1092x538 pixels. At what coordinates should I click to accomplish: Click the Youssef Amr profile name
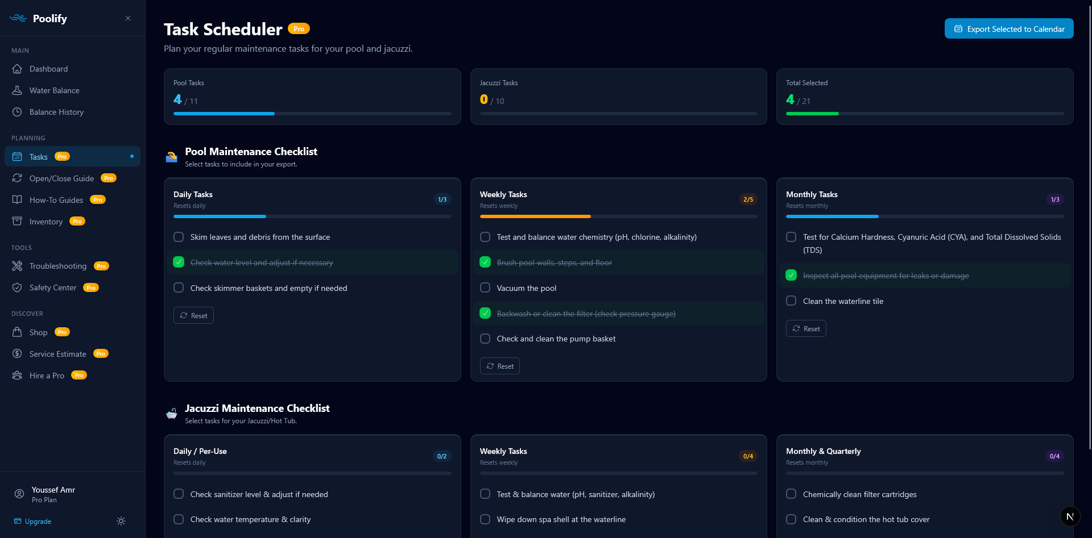click(53, 490)
